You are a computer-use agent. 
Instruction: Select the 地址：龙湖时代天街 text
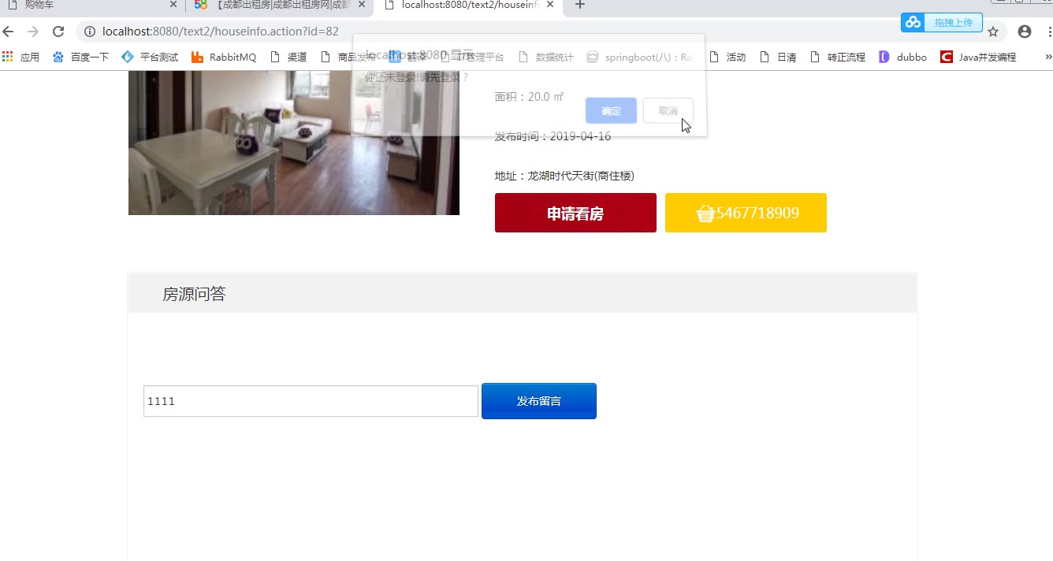[564, 176]
